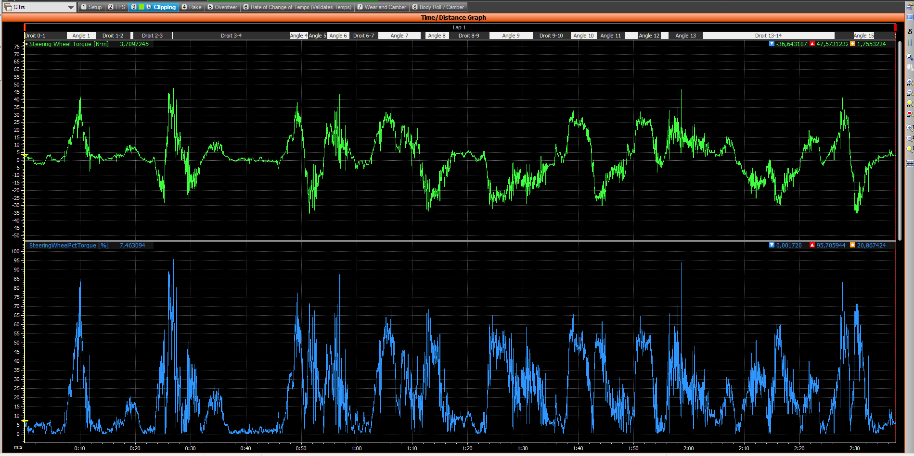The height and width of the screenshot is (456, 914).
Task: Select track segment Droit 13-14
Action: 769,36
